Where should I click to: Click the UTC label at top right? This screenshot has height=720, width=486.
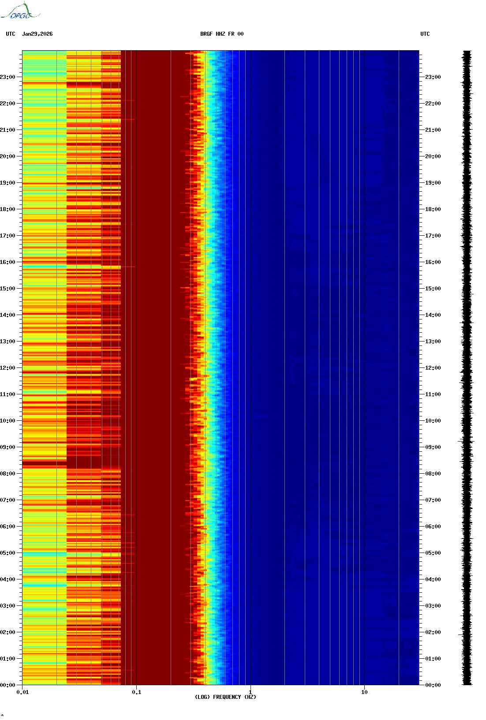(425, 34)
